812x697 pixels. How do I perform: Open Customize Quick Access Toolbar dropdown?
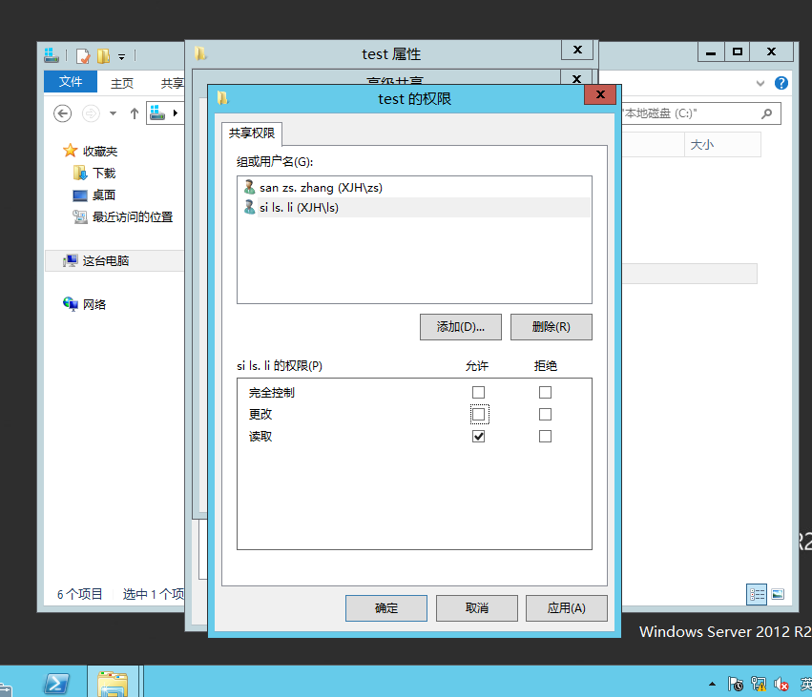(122, 56)
